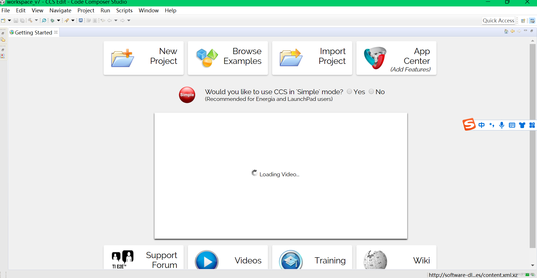Click the scrollbar up arrow
The width and height of the screenshot is (537, 278).
533,41
